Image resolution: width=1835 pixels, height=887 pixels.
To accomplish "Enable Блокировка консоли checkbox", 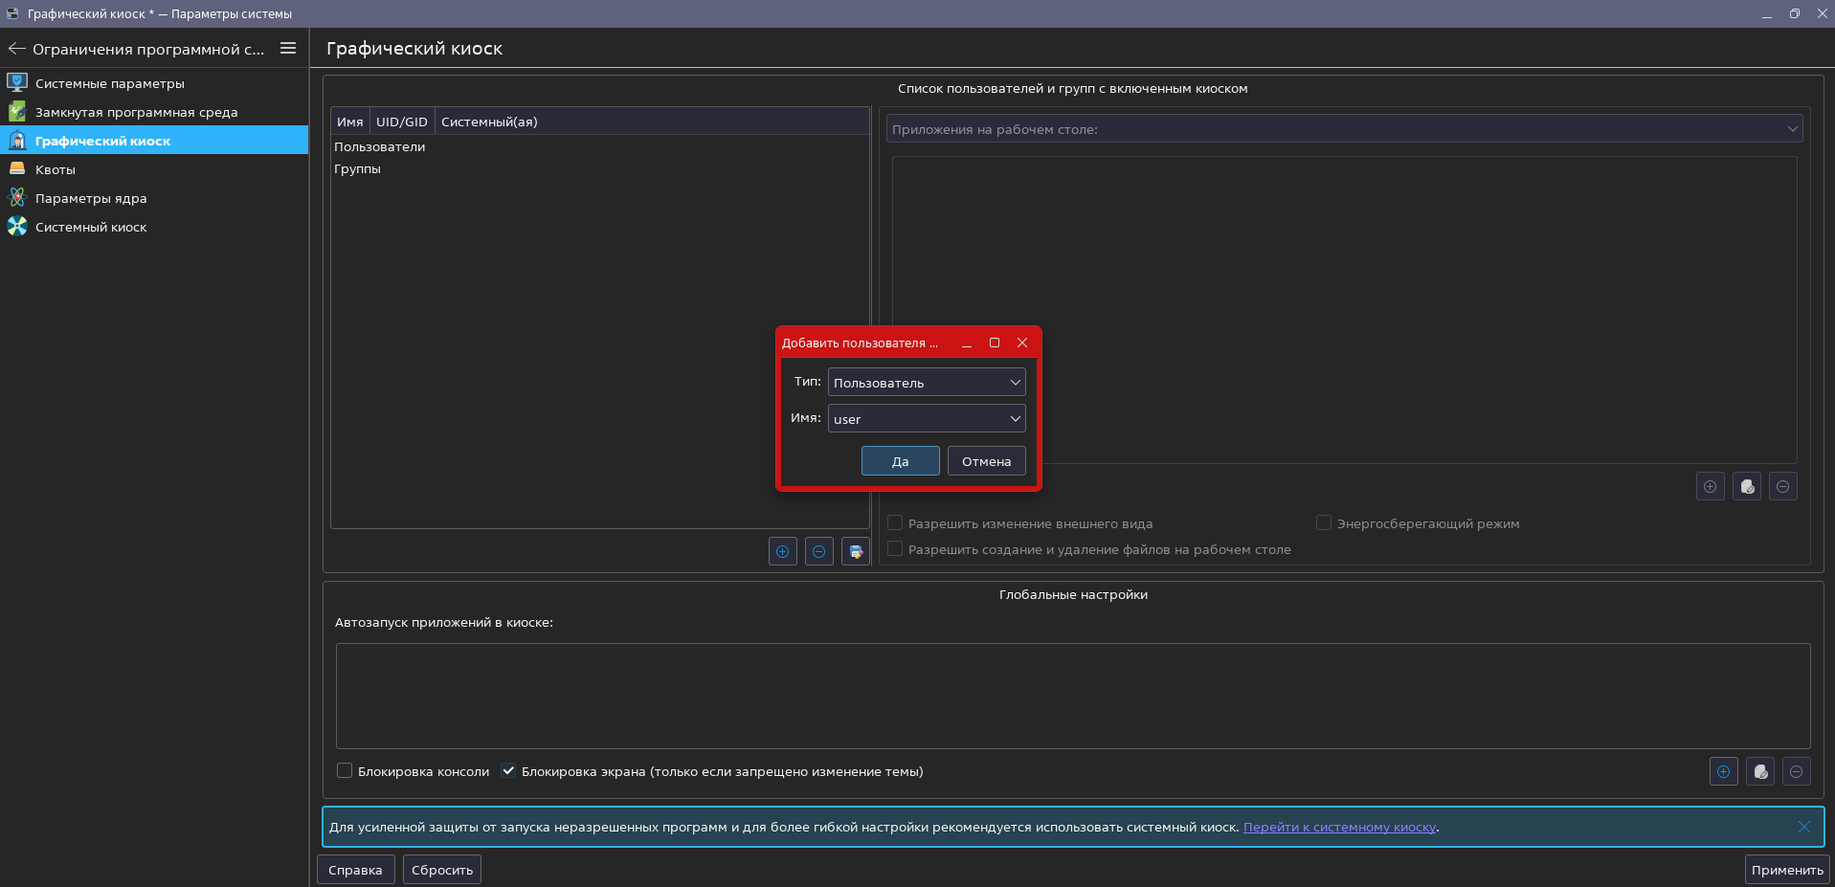I will pos(345,770).
